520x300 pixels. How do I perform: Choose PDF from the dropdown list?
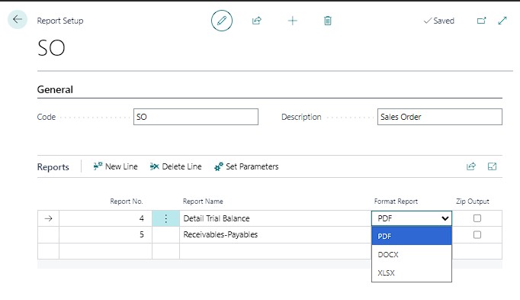point(412,236)
